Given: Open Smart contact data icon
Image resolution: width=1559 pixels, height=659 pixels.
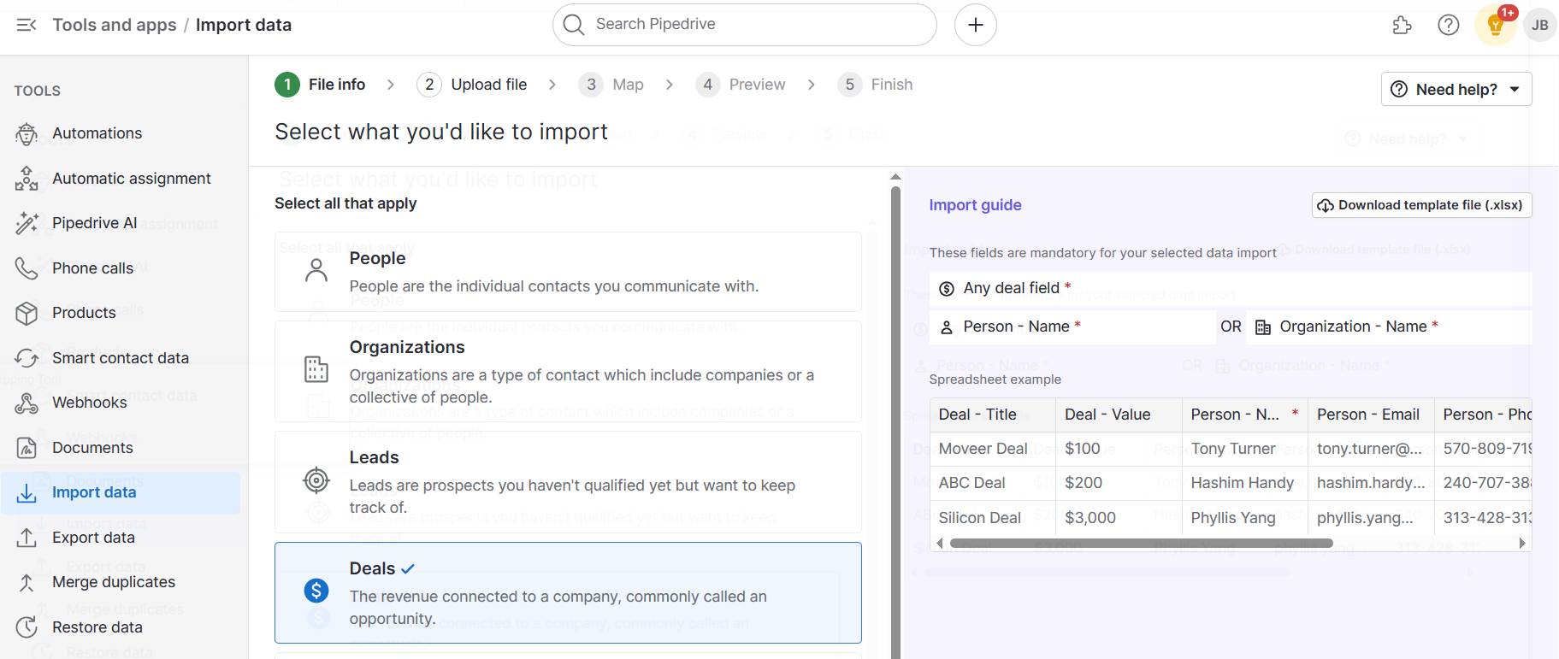Looking at the screenshot, I should [x=27, y=358].
